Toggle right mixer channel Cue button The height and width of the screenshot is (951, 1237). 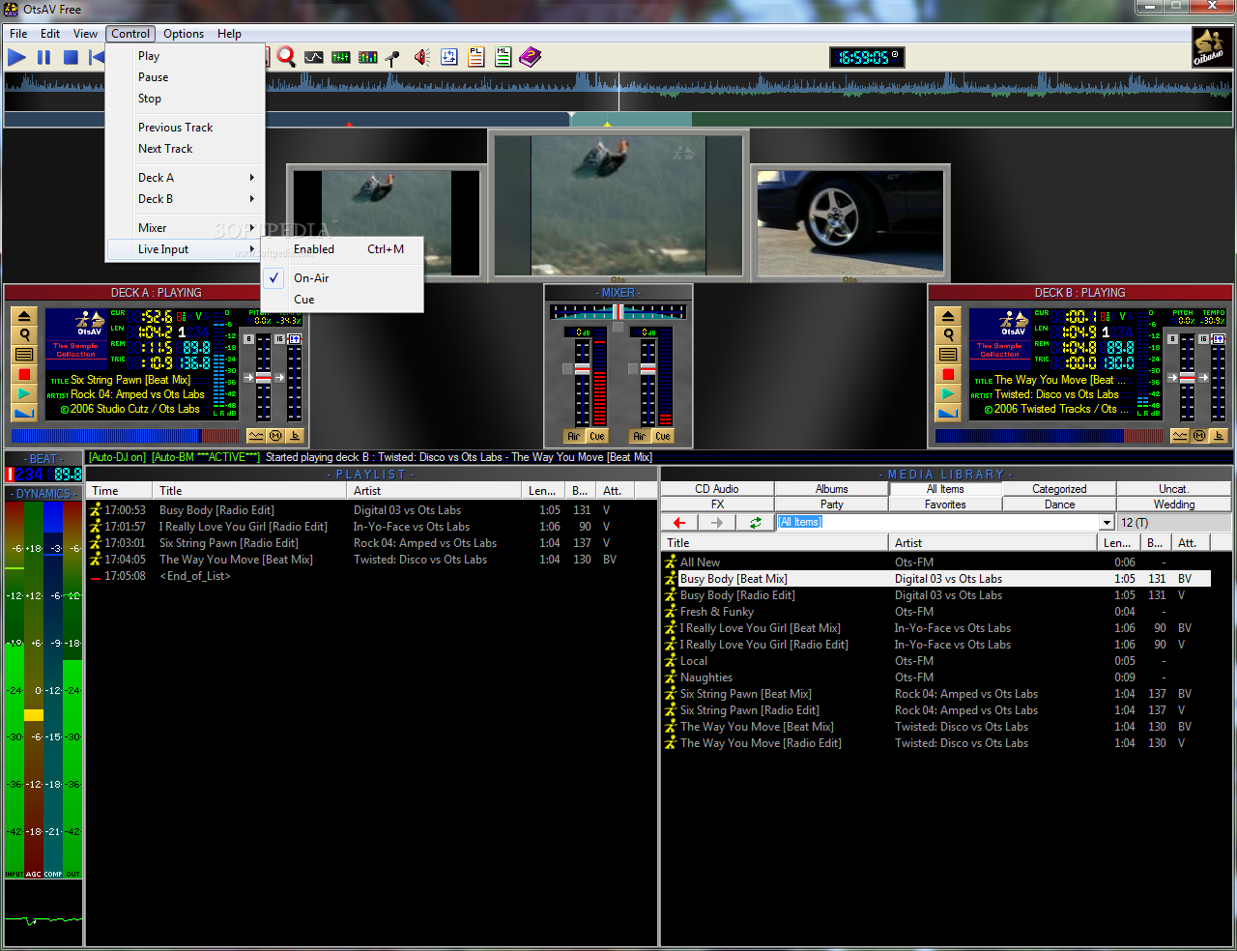tap(663, 436)
